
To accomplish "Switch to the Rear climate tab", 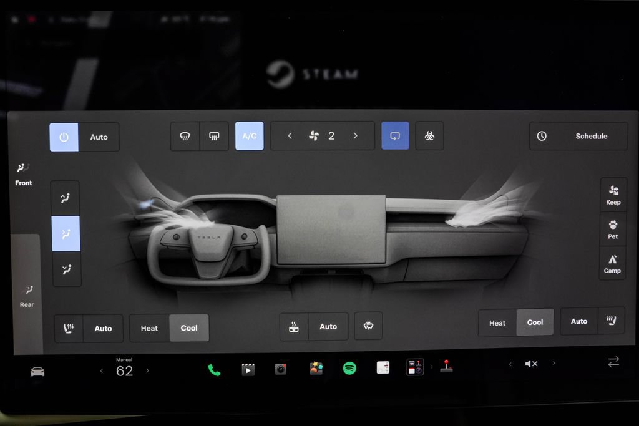I will pos(27,296).
